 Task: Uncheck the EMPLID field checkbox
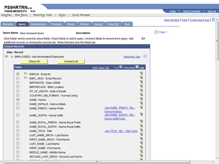[x=18, y=74]
